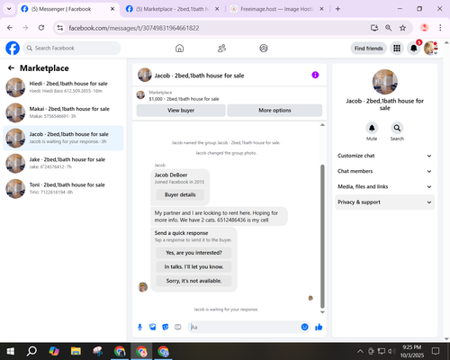Screen dimensions: 450x360
Task: Open the Facebook menu grid icon
Action: point(397,48)
